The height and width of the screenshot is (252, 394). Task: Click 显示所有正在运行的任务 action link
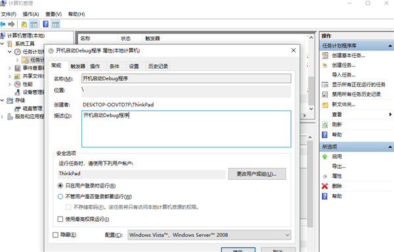pos(359,85)
